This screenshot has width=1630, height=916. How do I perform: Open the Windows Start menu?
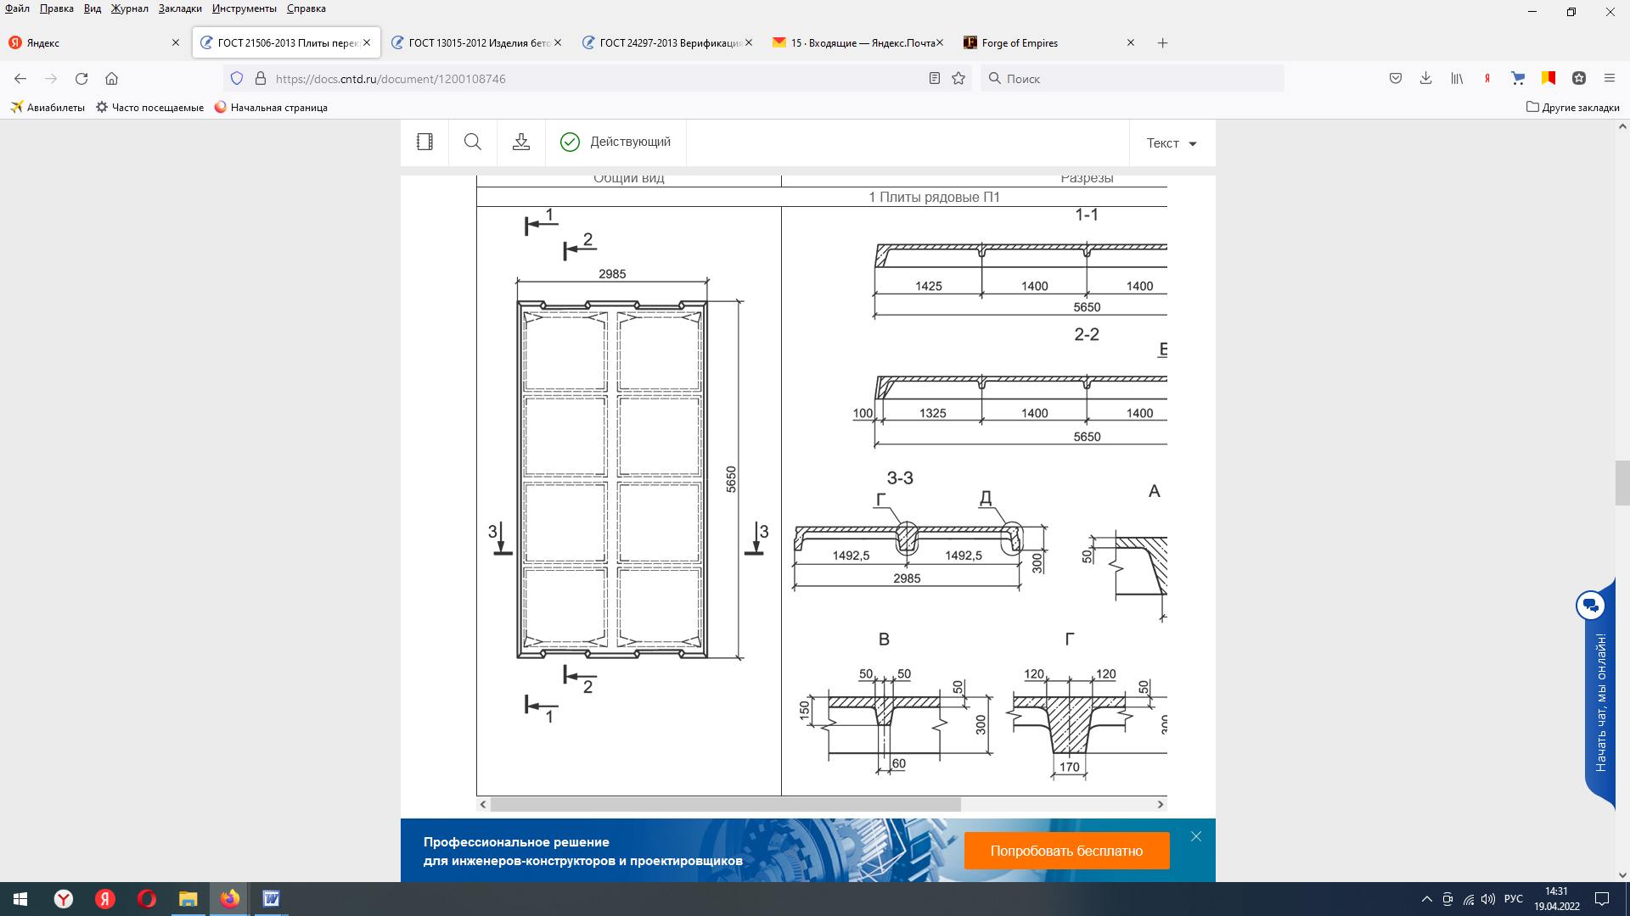pos(20,899)
